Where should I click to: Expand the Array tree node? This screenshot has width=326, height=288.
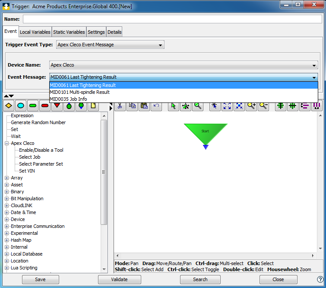pos(6,178)
